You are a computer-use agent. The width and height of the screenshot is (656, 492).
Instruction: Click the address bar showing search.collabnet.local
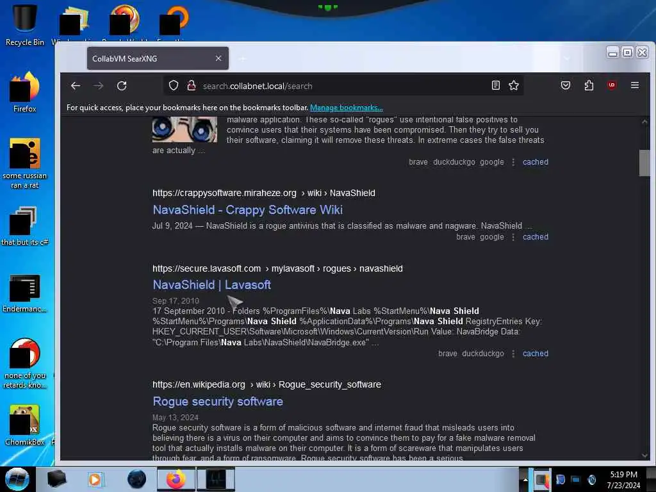(343, 86)
